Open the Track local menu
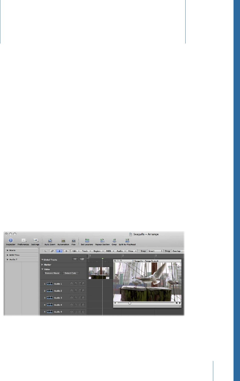Viewport: 240px width, 381px height. coord(86,251)
